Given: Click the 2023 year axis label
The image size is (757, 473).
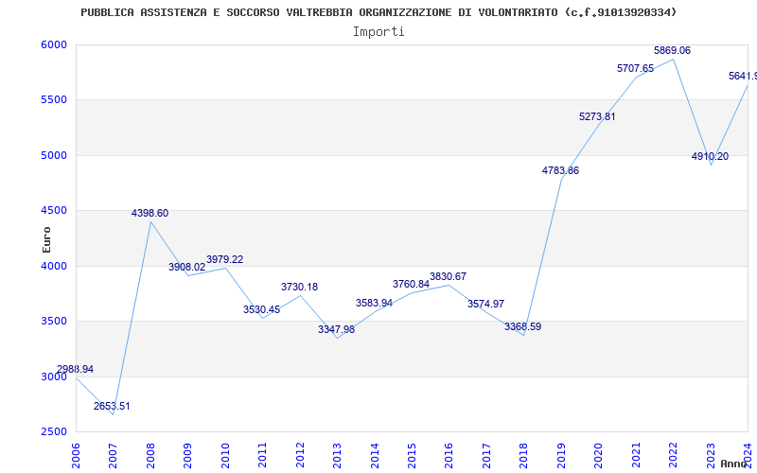Looking at the screenshot, I should [712, 456].
